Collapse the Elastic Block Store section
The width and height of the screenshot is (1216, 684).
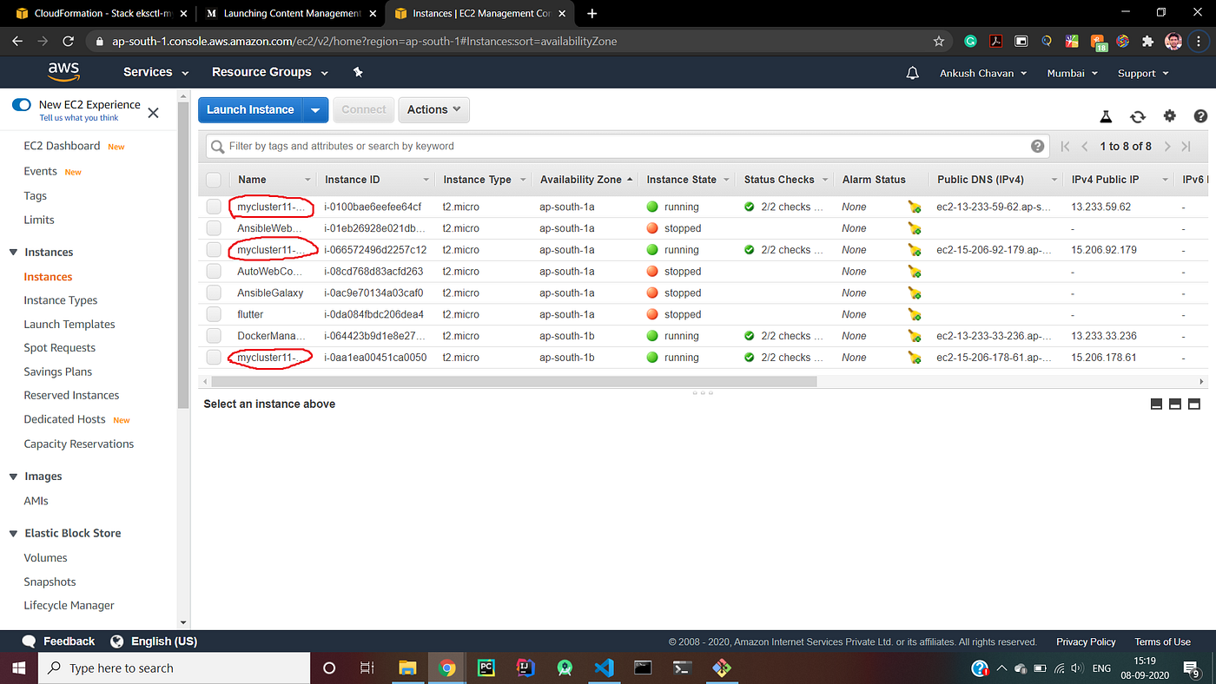(x=13, y=534)
